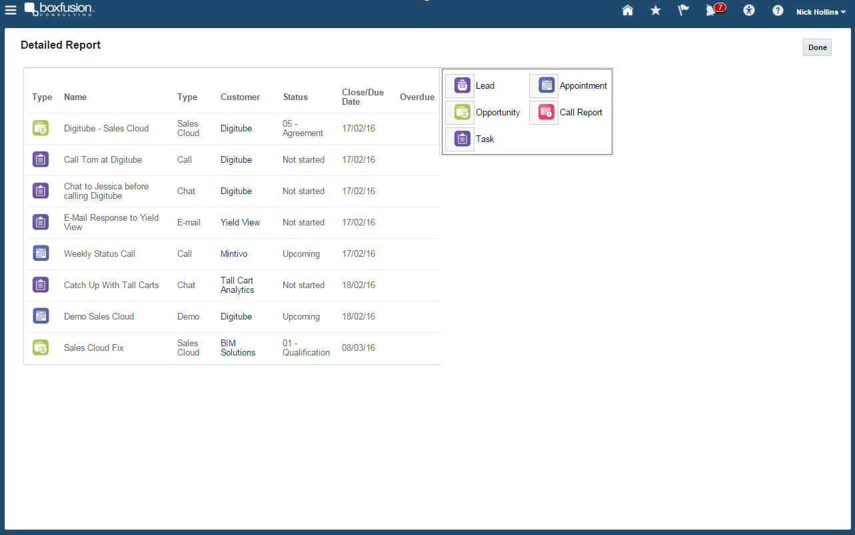The image size is (855, 535).
Task: Open Demo Sales Cloud appointment
Action: click(99, 316)
